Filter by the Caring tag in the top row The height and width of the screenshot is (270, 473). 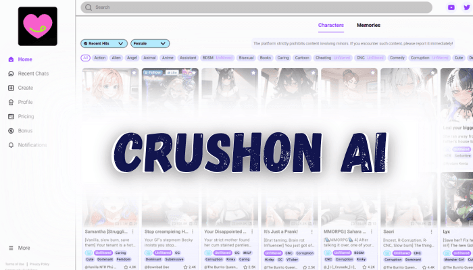point(283,58)
